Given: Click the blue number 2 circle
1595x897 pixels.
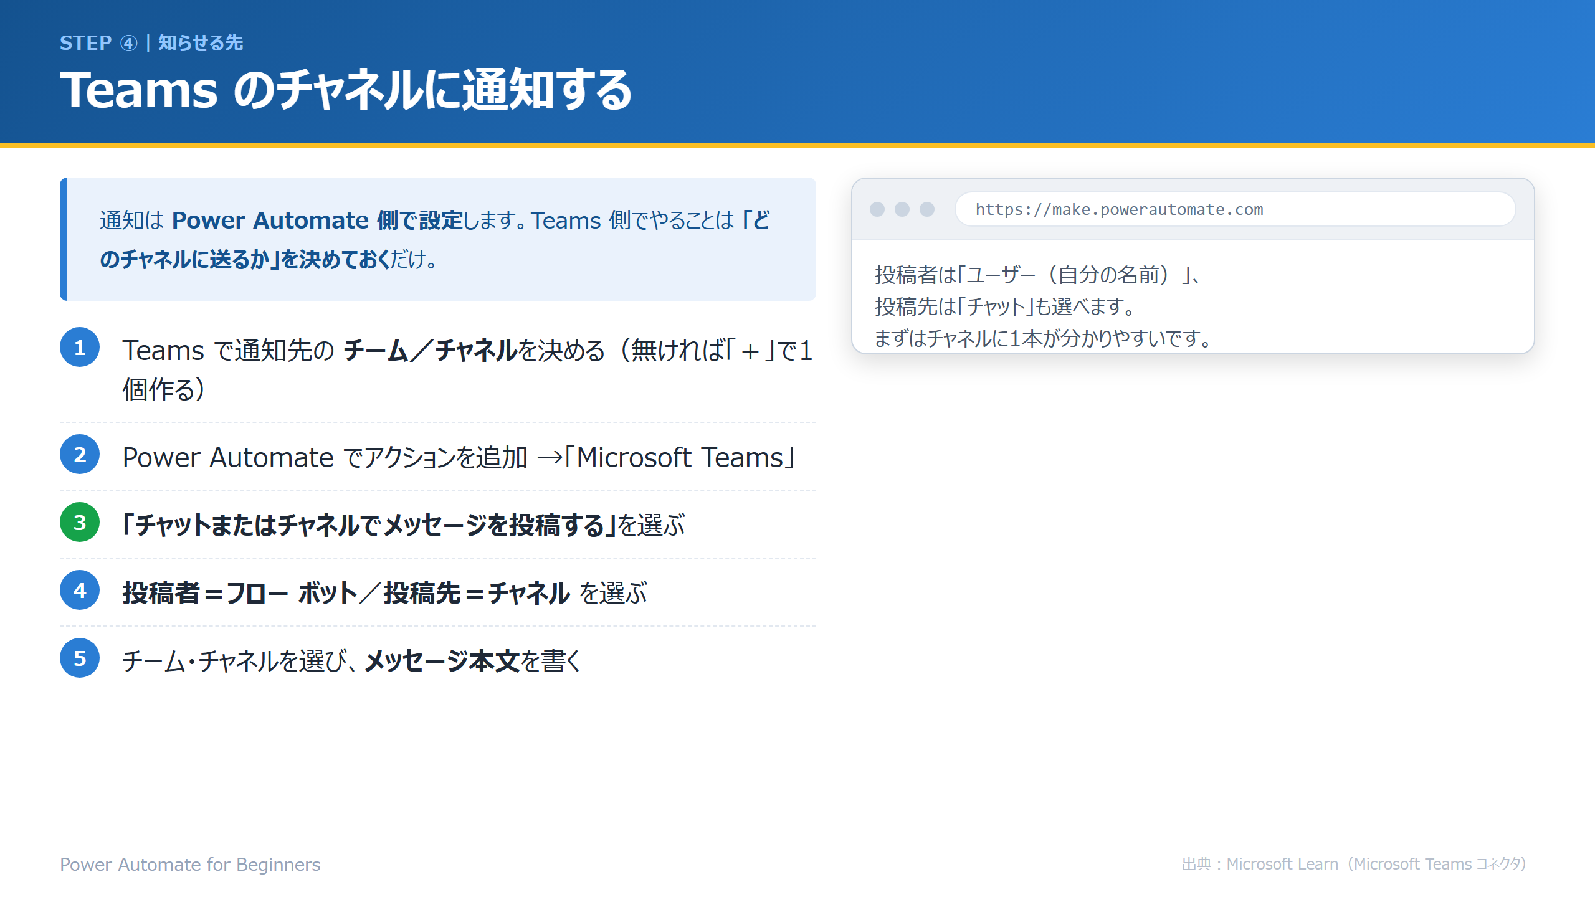Looking at the screenshot, I should click(80, 455).
